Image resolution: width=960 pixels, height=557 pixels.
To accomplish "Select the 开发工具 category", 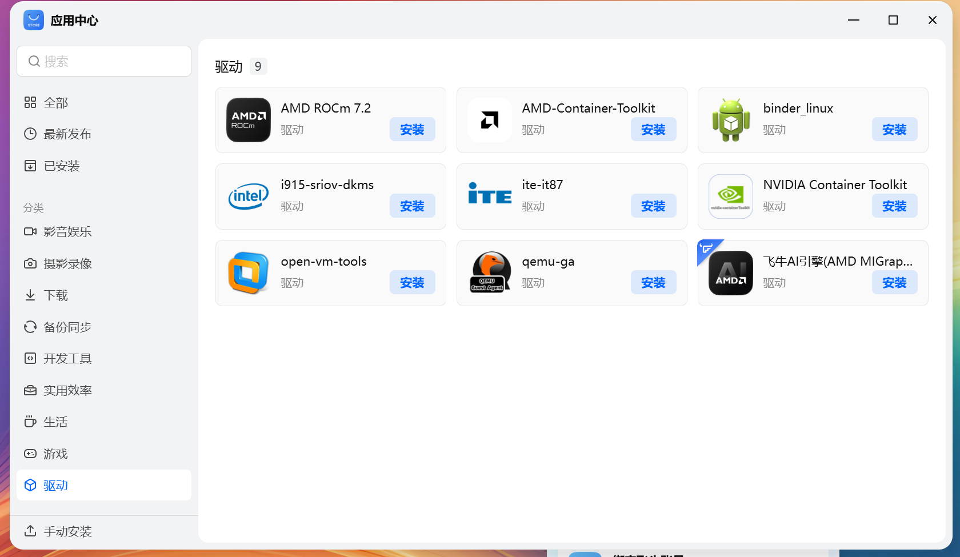I will [68, 358].
